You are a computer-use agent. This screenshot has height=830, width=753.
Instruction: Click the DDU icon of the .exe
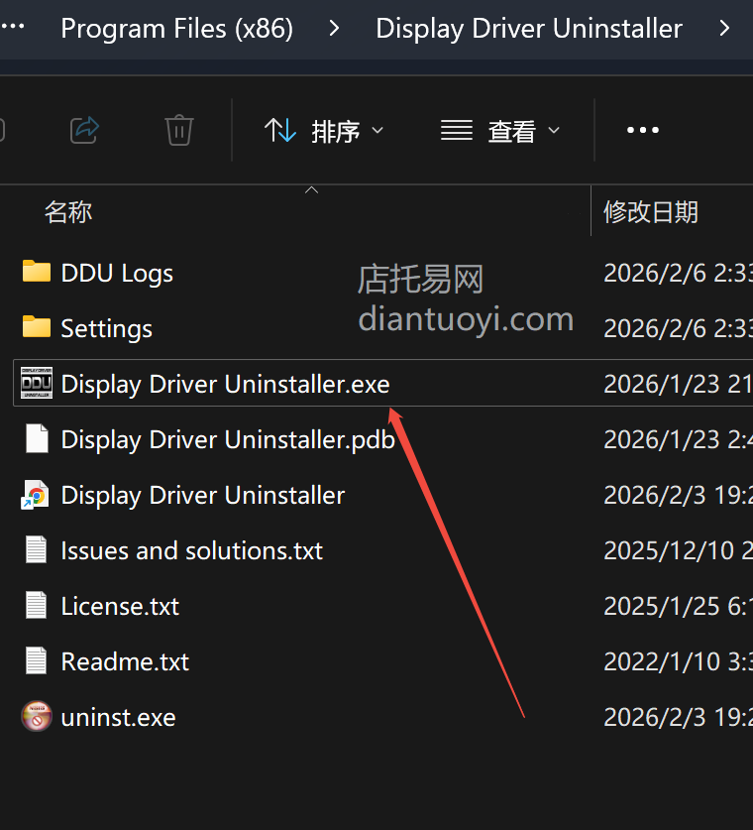(37, 383)
